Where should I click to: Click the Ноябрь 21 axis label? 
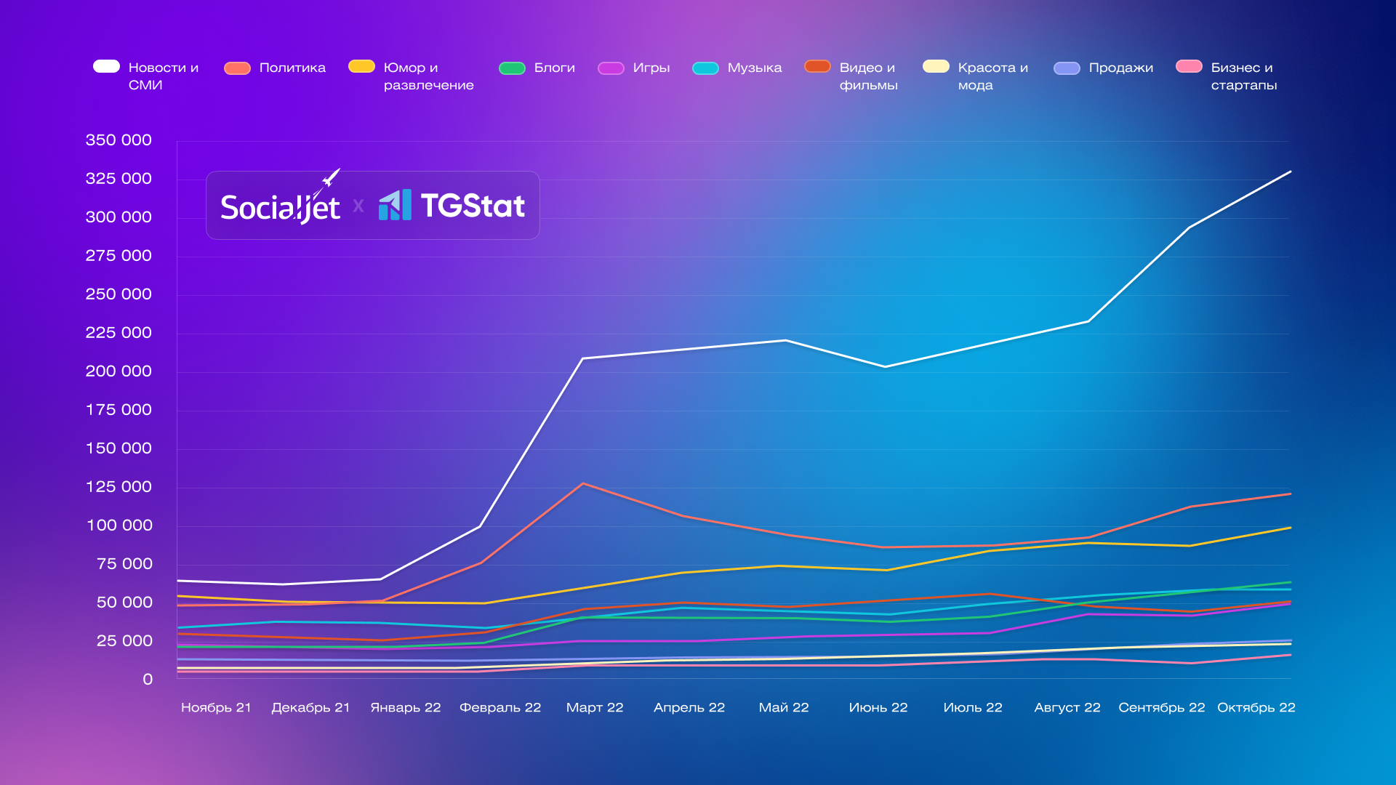216,707
